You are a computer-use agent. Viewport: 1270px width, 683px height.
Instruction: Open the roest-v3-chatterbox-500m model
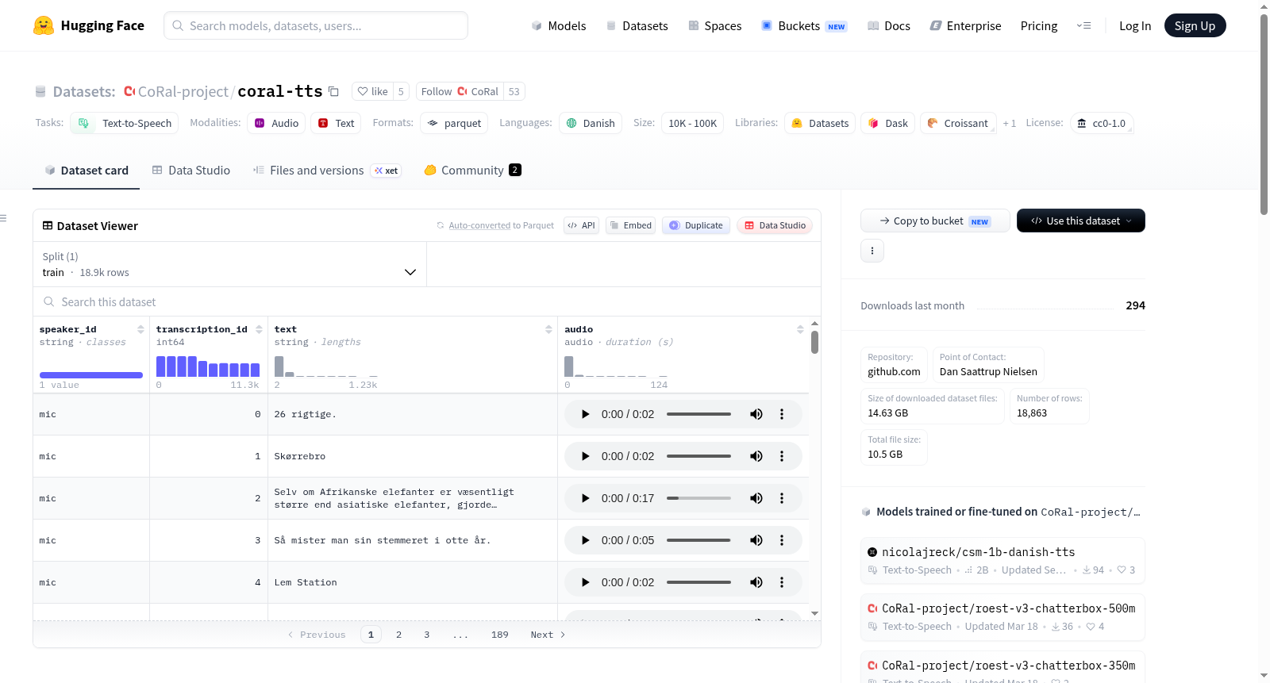1003,616
